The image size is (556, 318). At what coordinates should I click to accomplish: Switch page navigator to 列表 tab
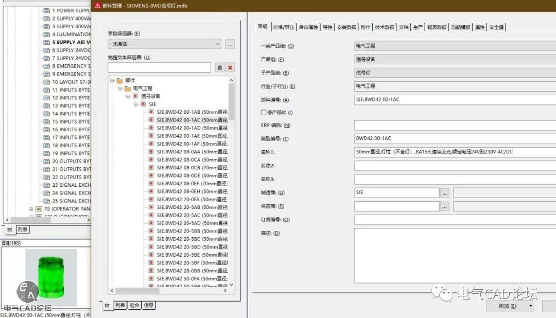(23, 229)
